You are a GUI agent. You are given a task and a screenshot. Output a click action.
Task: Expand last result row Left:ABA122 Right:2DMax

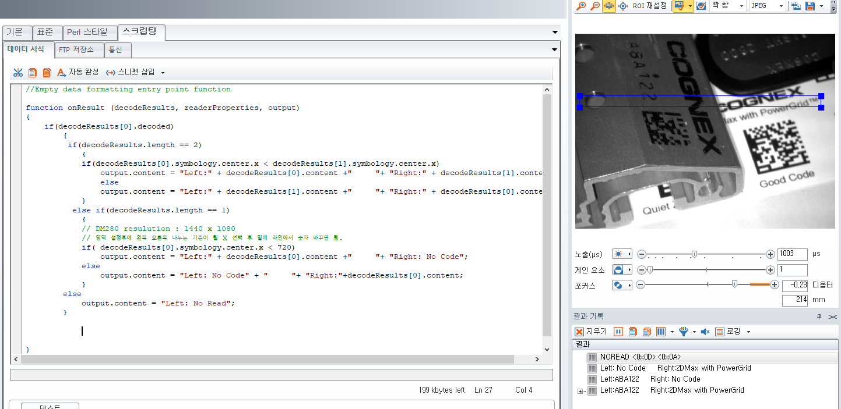coord(580,391)
